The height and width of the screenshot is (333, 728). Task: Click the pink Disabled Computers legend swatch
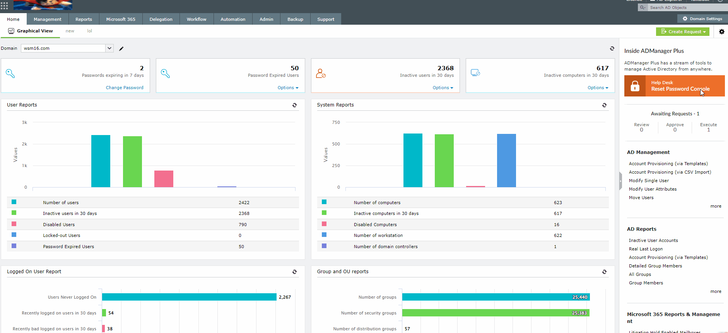tap(324, 224)
